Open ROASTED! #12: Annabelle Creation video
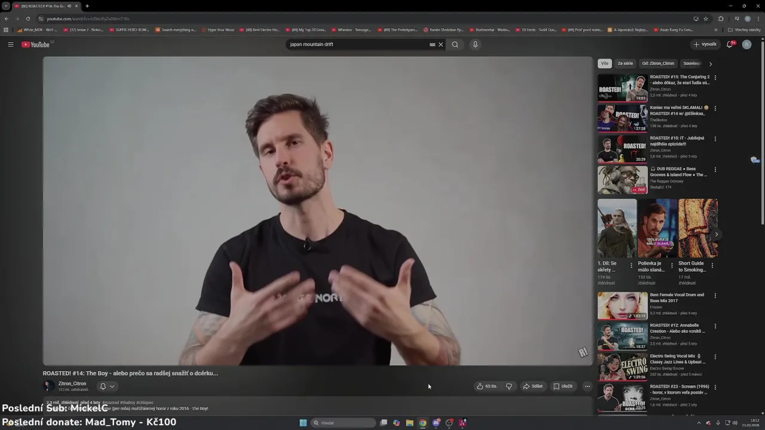 pos(622,336)
